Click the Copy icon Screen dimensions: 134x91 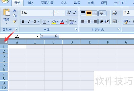click(14, 16)
